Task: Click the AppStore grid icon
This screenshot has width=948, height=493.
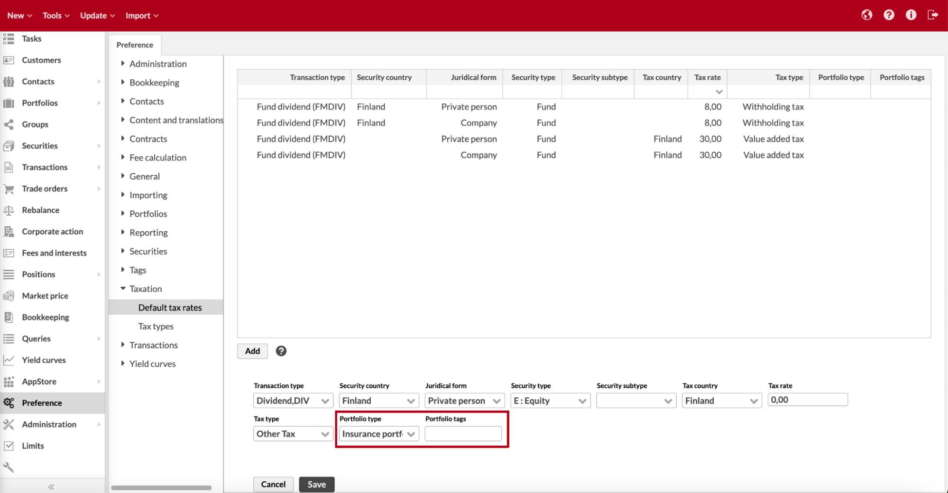Action: pyautogui.click(x=9, y=382)
